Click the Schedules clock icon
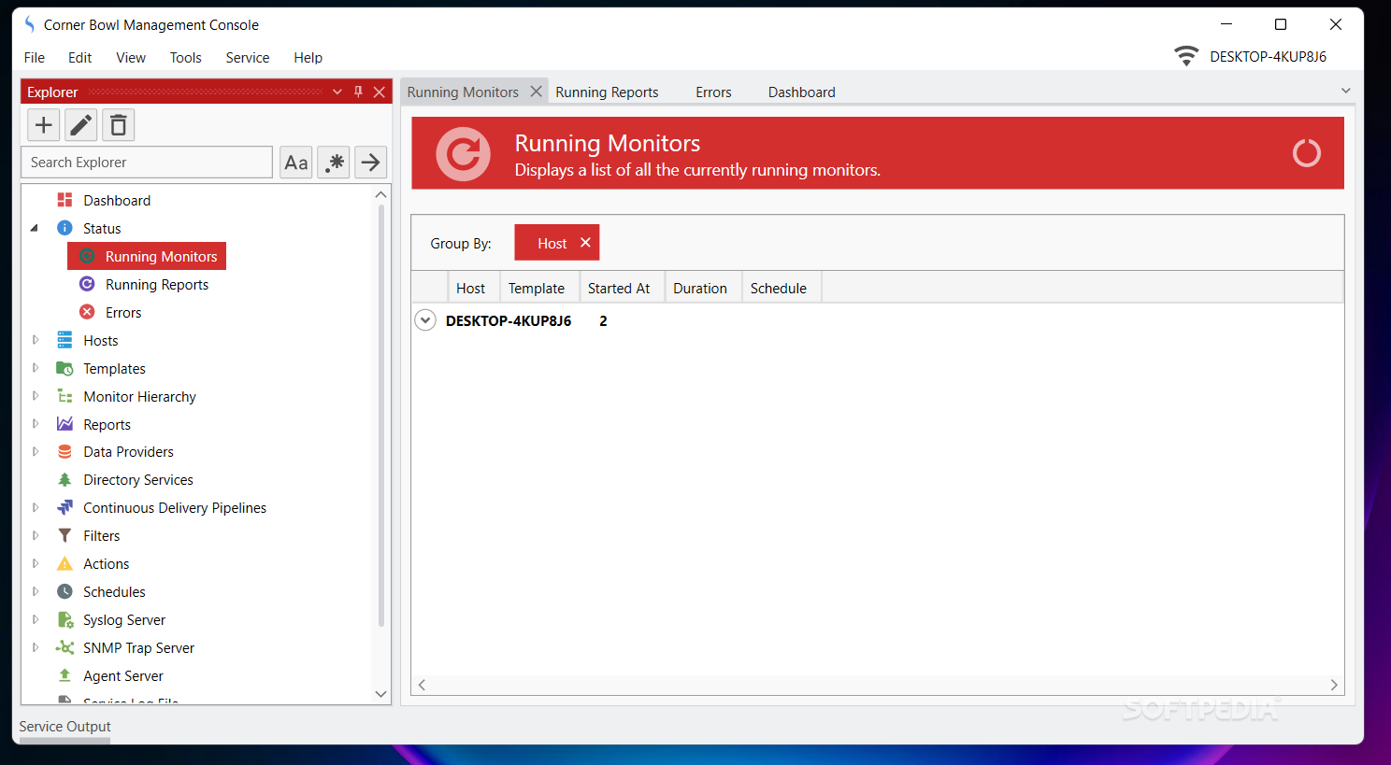 click(x=65, y=591)
